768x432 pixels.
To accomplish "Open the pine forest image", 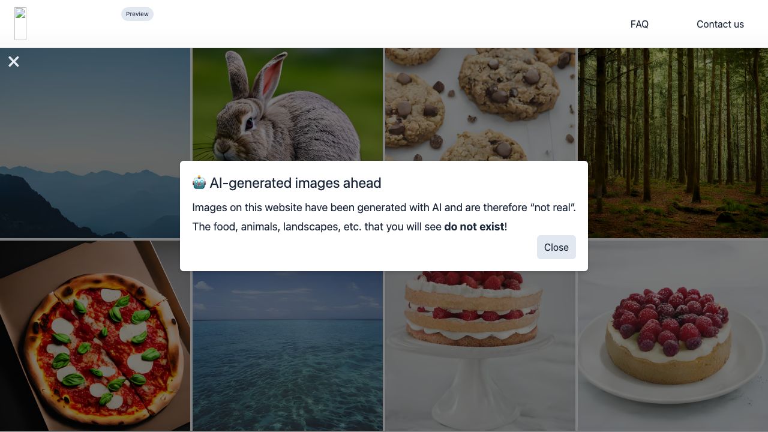I will point(673,143).
